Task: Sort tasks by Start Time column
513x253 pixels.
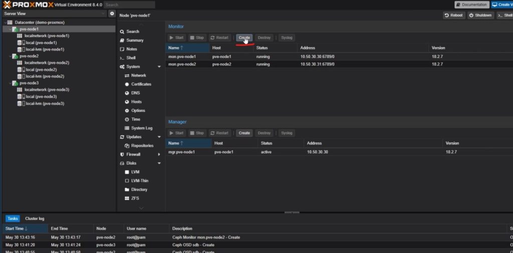Action: [25, 228]
